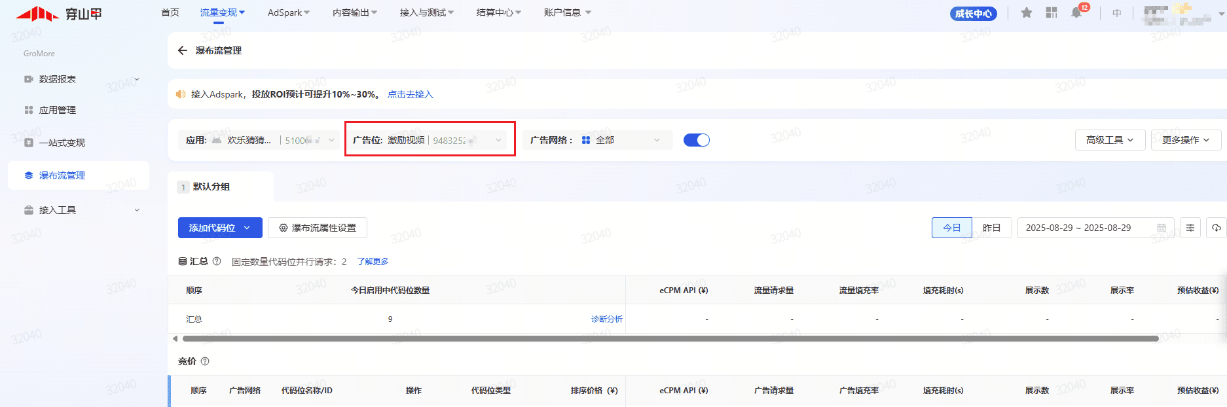Screen dimensions: 1227x407
Task: Click the gear icon in 瀑布流属性设置
Action: [284, 228]
